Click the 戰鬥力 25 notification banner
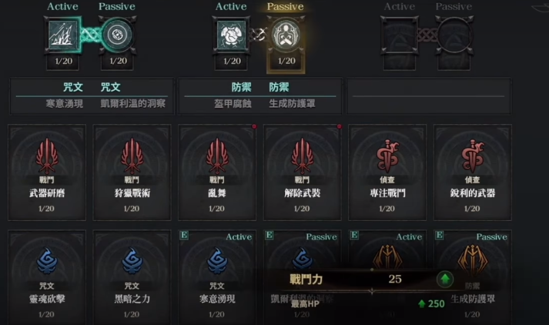The width and height of the screenshot is (549, 325). [372, 280]
